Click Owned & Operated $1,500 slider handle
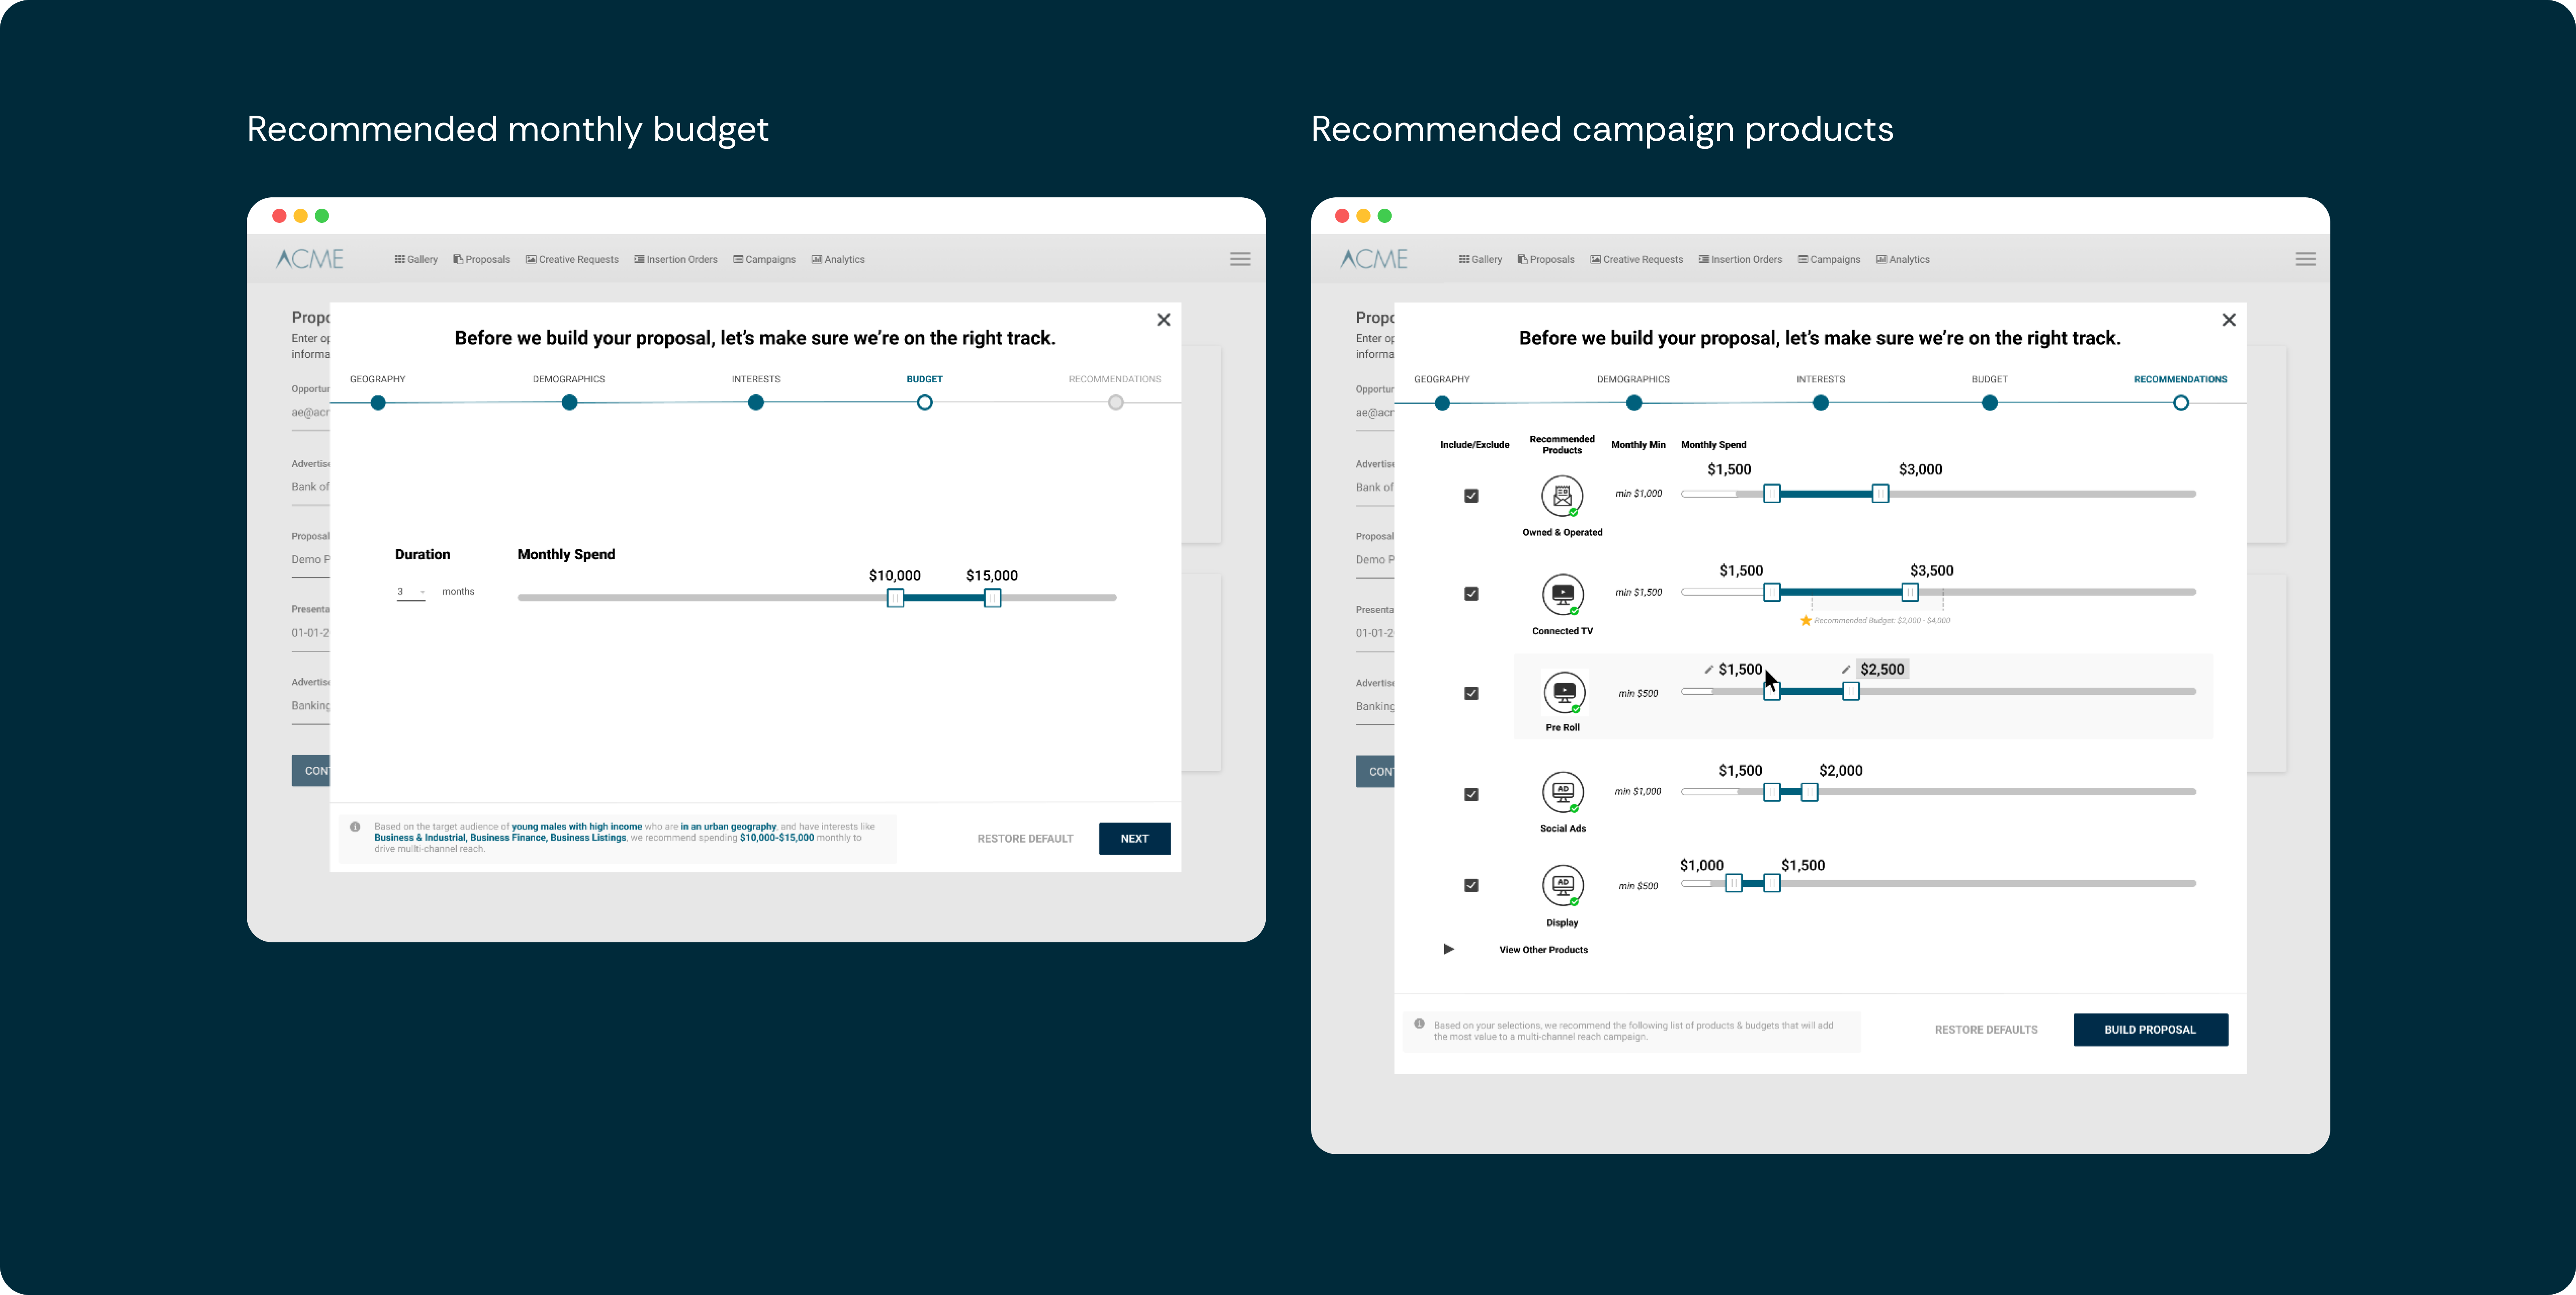Viewport: 2576px width, 1295px height. 1772,494
